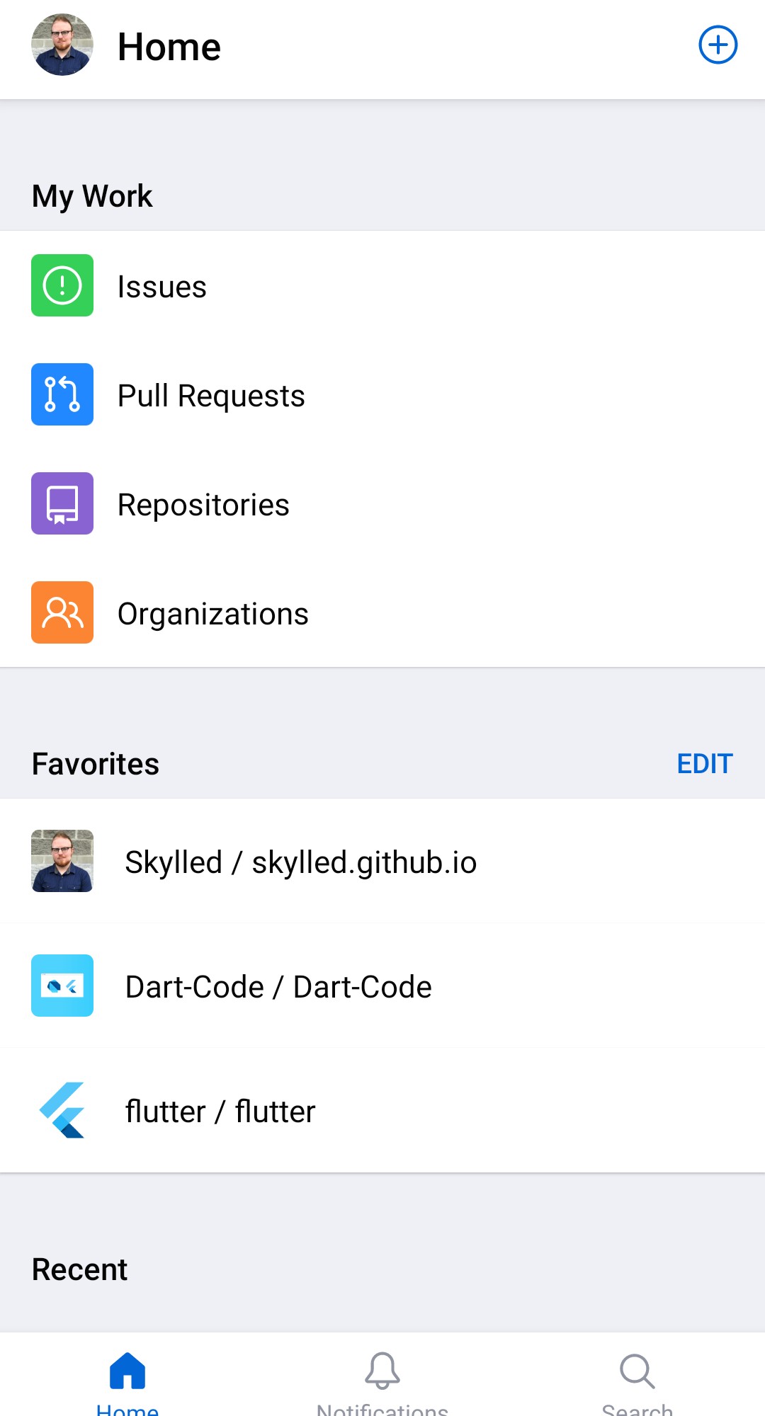
Task: Tap the orange Organizations icon
Action: click(62, 612)
